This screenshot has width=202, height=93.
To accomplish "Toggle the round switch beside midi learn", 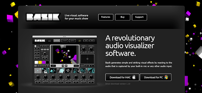I will coord(41,46).
